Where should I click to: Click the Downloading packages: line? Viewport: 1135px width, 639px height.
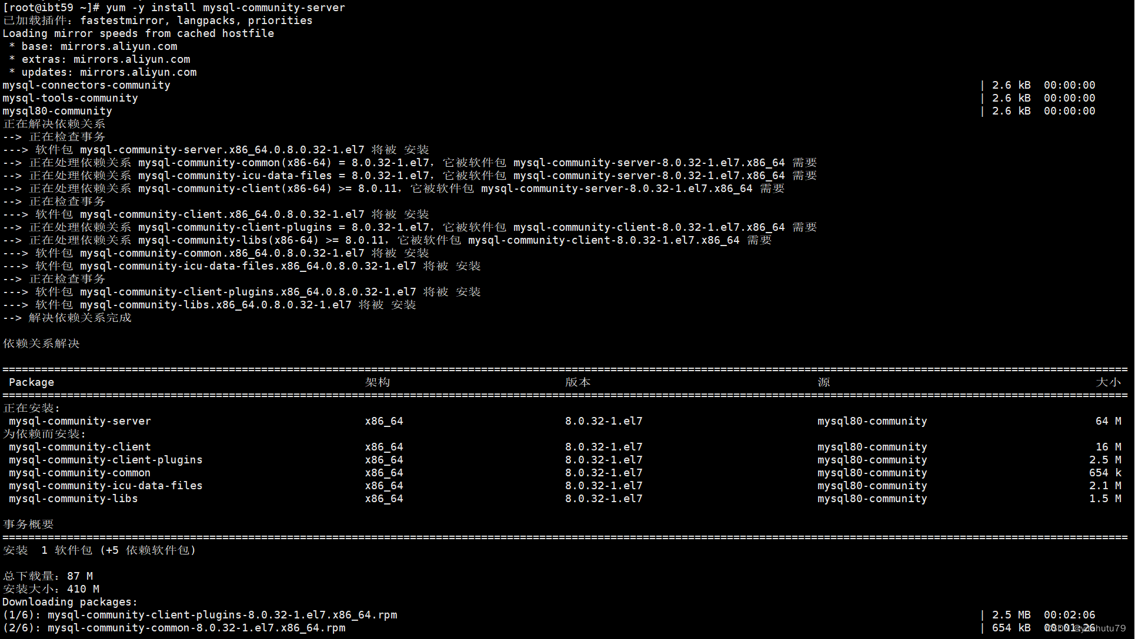(x=70, y=602)
